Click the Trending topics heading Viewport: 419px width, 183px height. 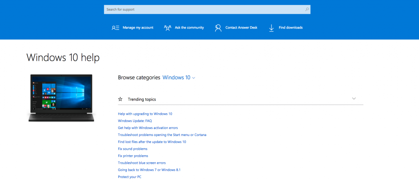142,99
